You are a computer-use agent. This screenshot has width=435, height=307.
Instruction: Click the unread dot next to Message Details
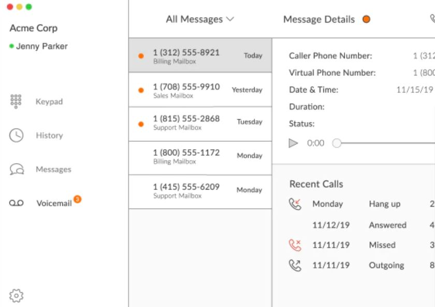[367, 19]
